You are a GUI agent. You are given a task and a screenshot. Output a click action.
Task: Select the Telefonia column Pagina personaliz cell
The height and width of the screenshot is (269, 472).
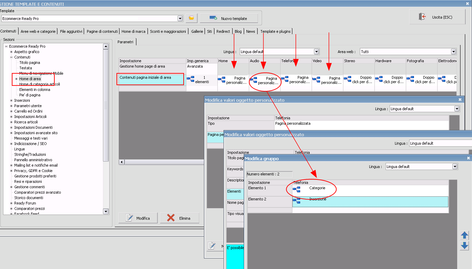296,80
